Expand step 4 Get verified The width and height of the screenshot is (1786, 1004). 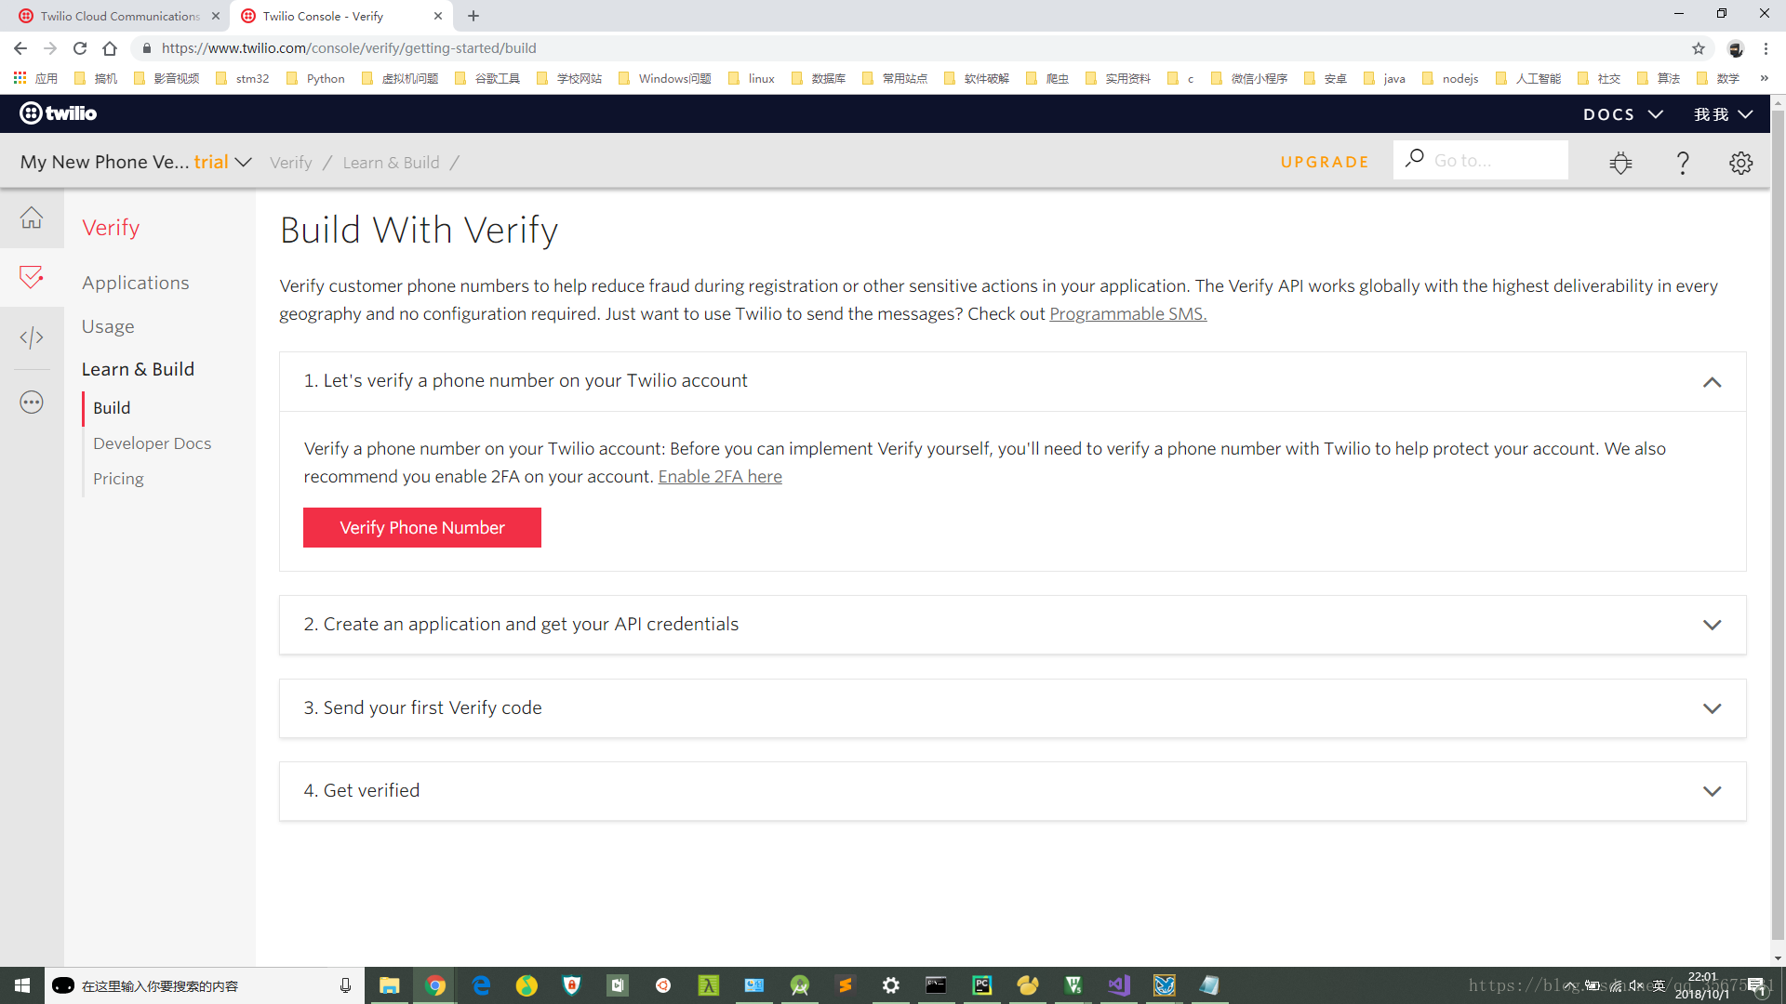point(1712,791)
